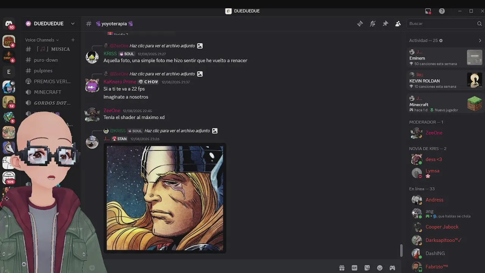
Task: Click the KEVIN ROLDAN album thumbnail
Action: click(x=474, y=80)
